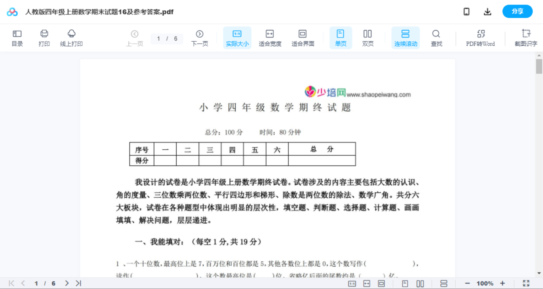Viewport: 543px width, 289px height.
Task: Open the 查找 search tool
Action: (x=436, y=37)
